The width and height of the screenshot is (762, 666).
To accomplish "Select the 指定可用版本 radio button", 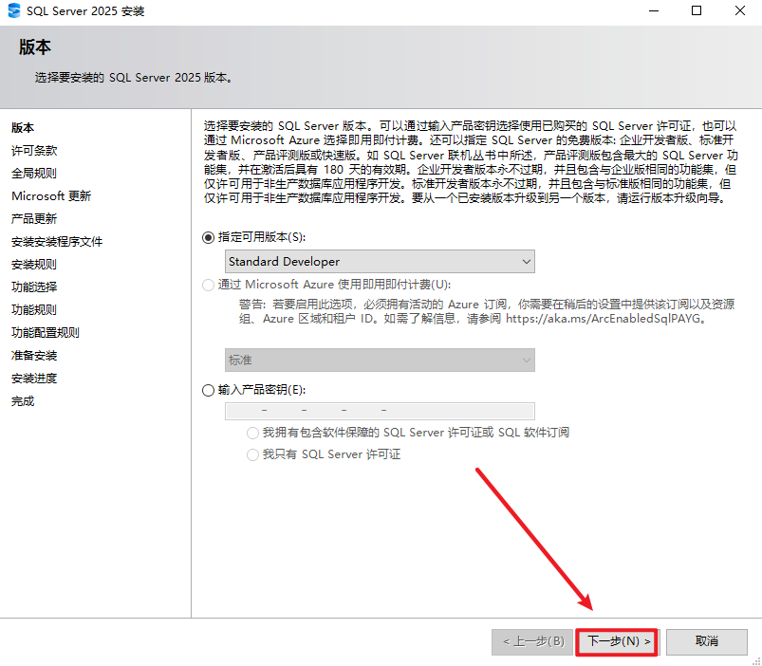I will pos(209,236).
